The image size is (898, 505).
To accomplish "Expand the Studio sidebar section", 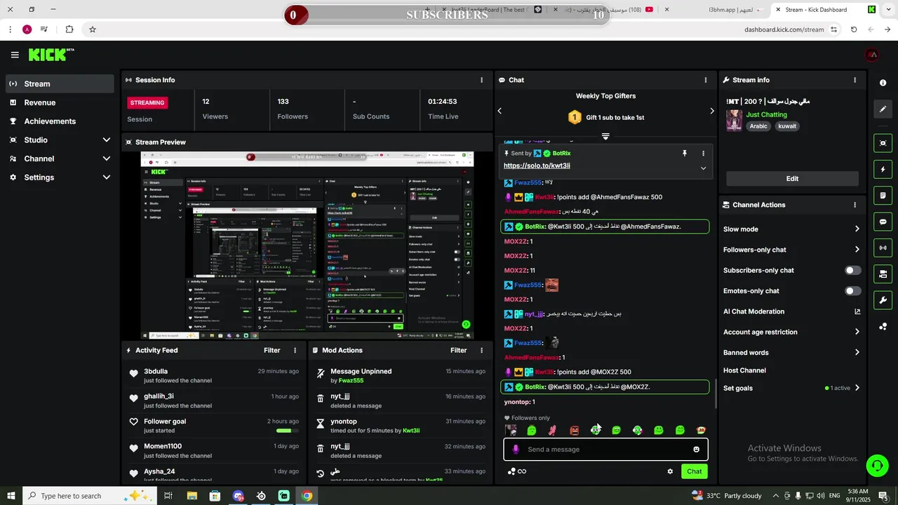I will point(107,140).
